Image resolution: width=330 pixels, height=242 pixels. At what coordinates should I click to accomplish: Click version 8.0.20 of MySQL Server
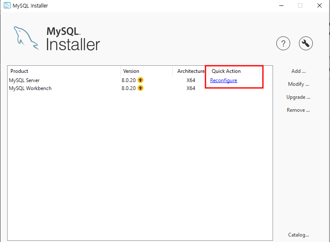[128, 80]
